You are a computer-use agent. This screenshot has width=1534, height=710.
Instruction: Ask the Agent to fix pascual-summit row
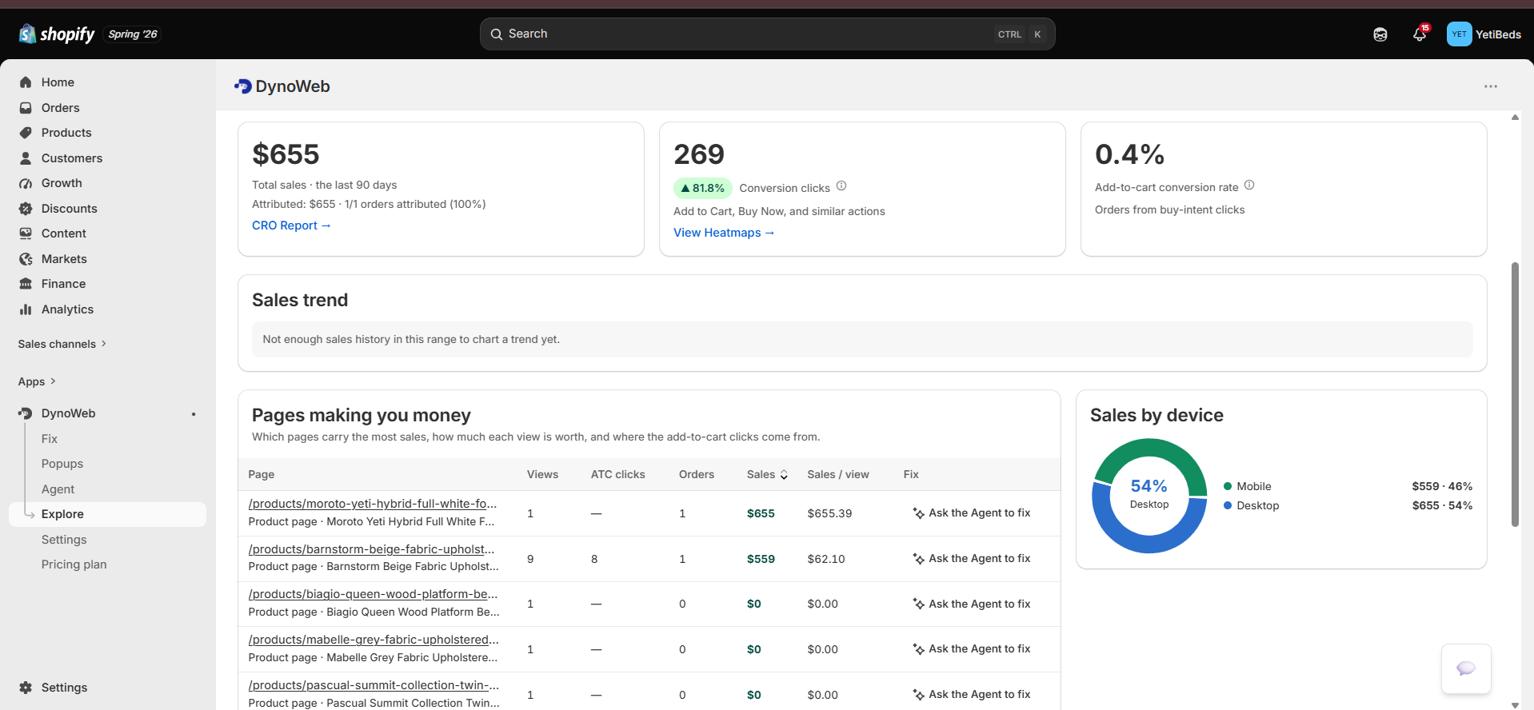click(x=972, y=694)
